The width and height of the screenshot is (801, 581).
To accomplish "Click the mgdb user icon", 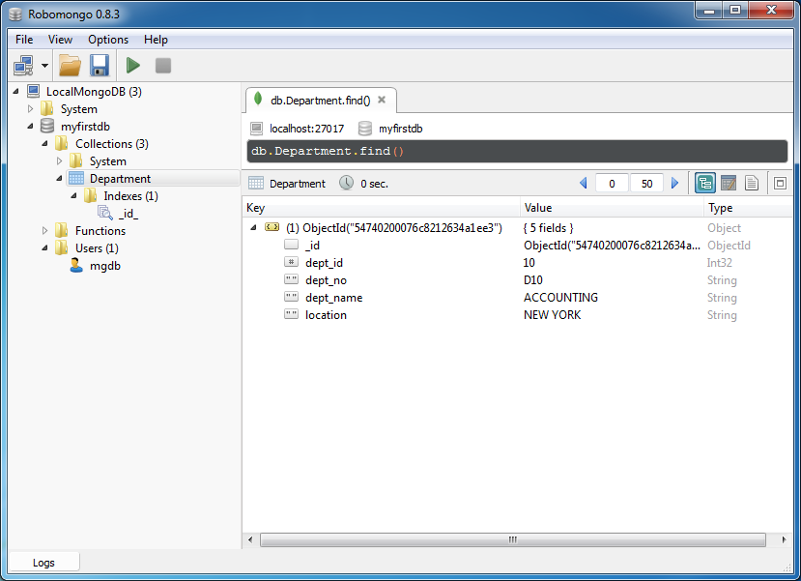I will click(x=76, y=265).
